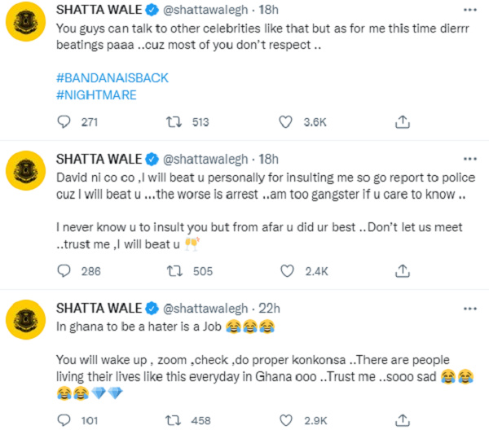Viewport: 489px width, 430px height.
Task: Like the tweet with 2.4K likes
Action: click(286, 272)
